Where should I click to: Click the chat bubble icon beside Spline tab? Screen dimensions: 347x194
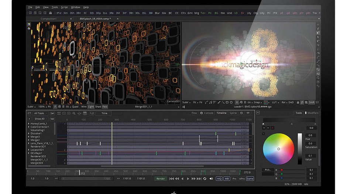pos(248,113)
